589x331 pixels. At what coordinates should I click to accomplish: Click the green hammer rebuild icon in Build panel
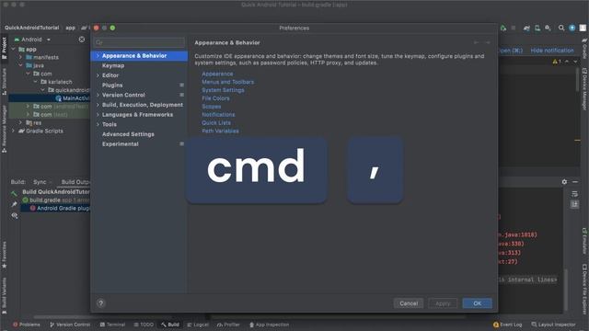(x=15, y=194)
